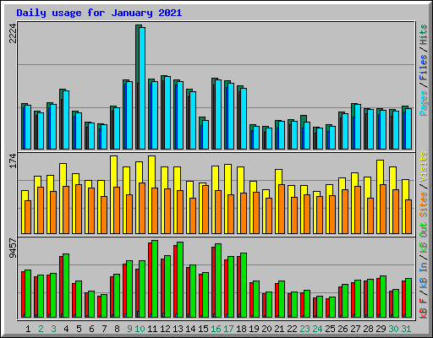Click the tallest cyan Pages bar for day 10
The height and width of the screenshot is (338, 433).
(142, 88)
